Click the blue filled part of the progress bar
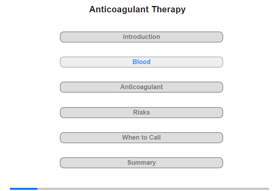The height and width of the screenshot is (191, 279). [24, 189]
